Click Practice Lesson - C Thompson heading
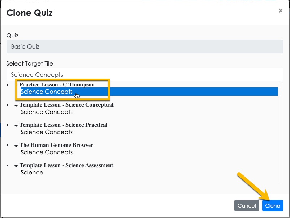Image resolution: width=290 pixels, height=218 pixels. (57, 85)
